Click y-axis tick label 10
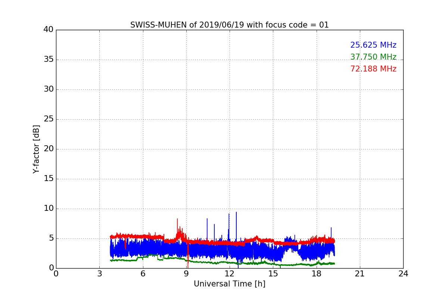The height and width of the screenshot is (298, 448). pyautogui.click(x=49, y=209)
